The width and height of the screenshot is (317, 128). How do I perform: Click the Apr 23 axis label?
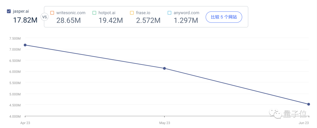pyautogui.click(x=25, y=123)
